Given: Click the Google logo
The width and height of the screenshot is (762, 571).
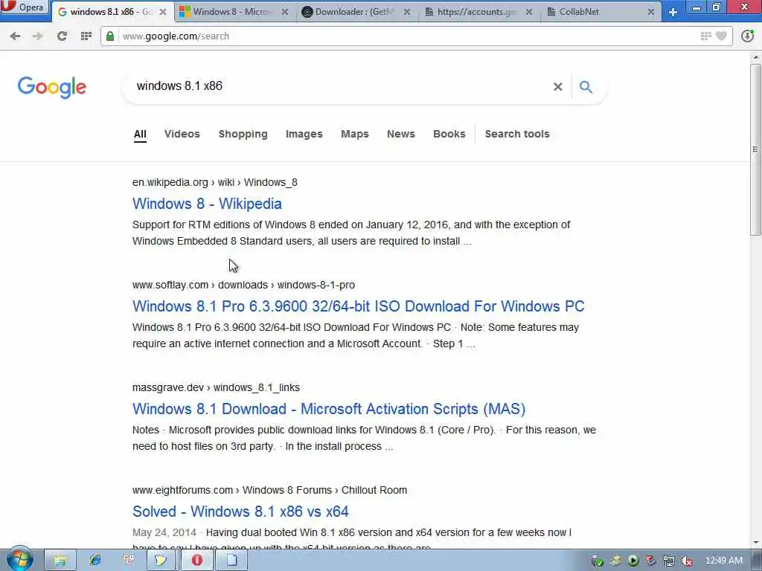Looking at the screenshot, I should [x=52, y=88].
